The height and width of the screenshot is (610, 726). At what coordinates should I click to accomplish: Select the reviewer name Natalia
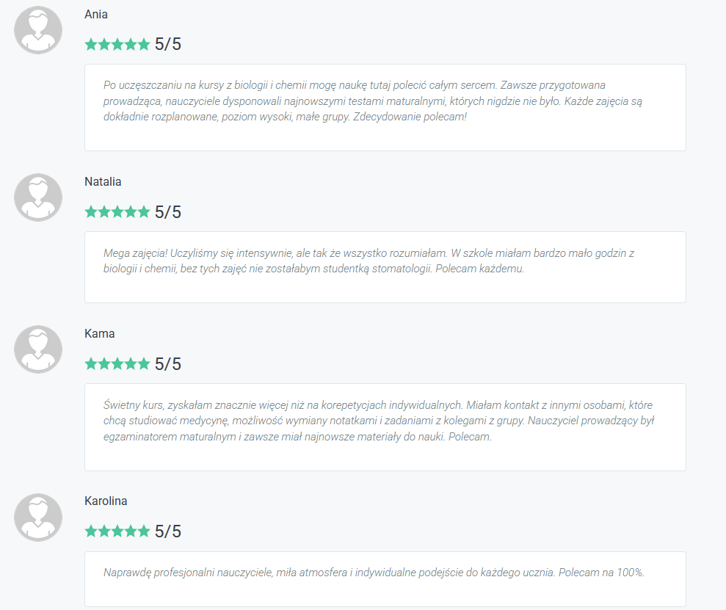(x=103, y=182)
